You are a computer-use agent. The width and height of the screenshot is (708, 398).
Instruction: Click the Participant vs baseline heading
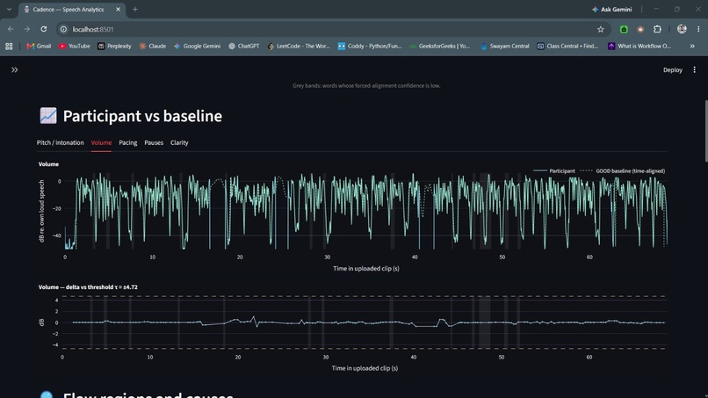[x=142, y=116]
